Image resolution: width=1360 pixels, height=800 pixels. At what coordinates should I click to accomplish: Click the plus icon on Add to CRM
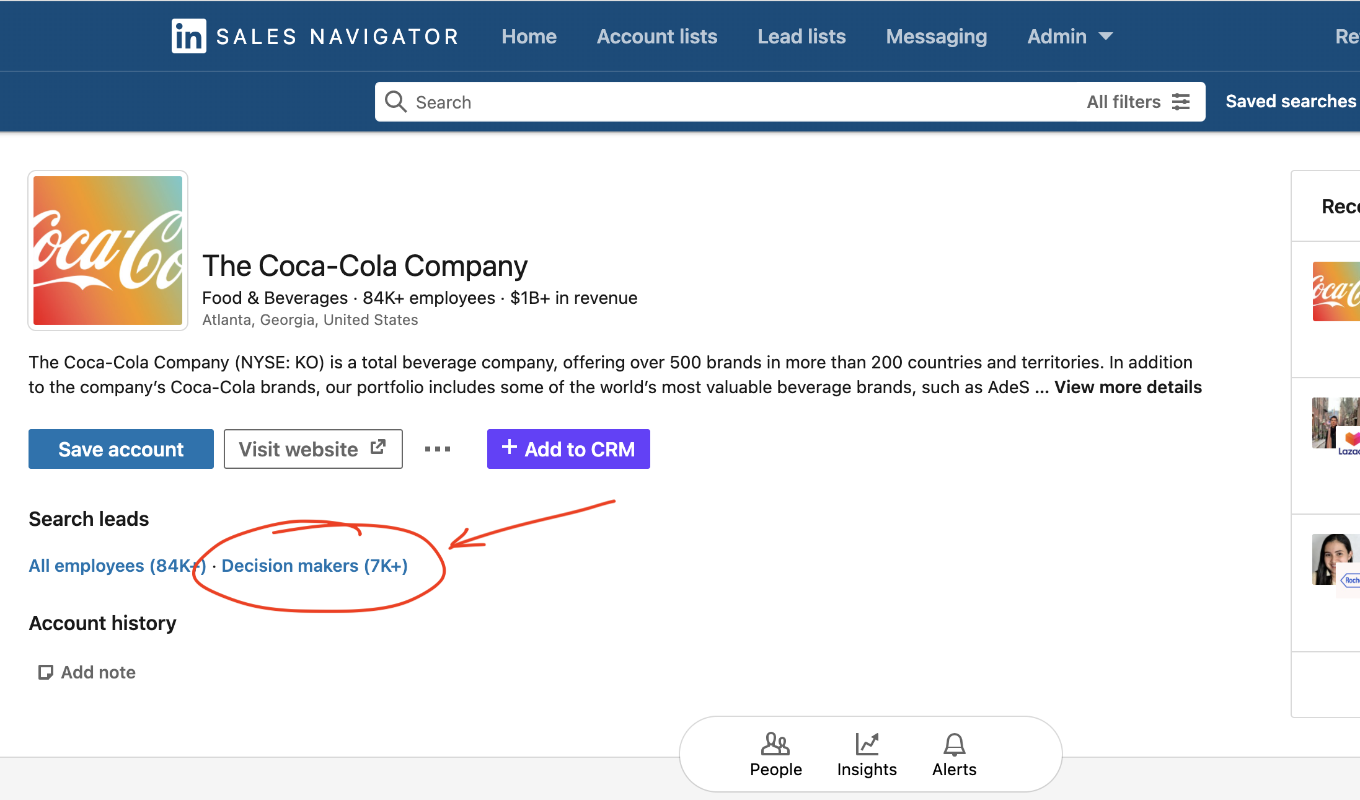(x=509, y=447)
